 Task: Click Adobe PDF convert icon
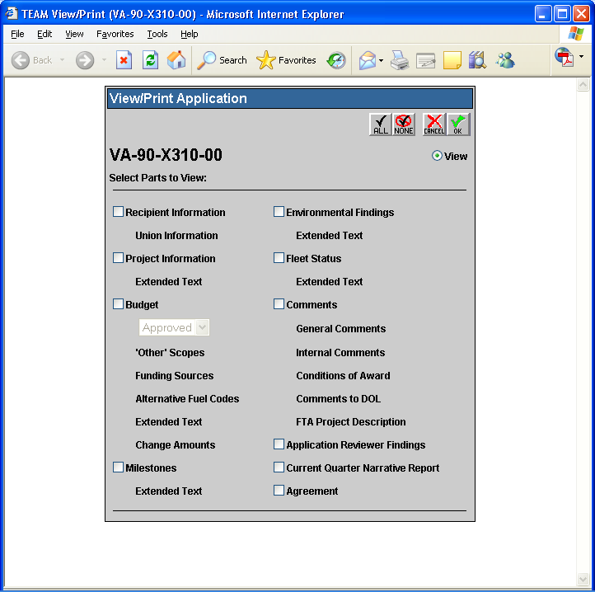[x=565, y=57]
